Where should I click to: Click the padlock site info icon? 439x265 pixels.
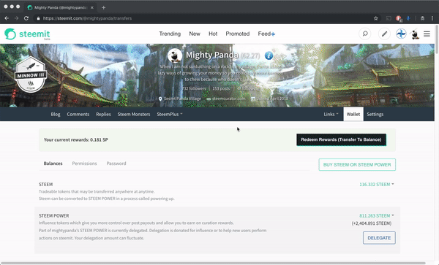pos(38,18)
